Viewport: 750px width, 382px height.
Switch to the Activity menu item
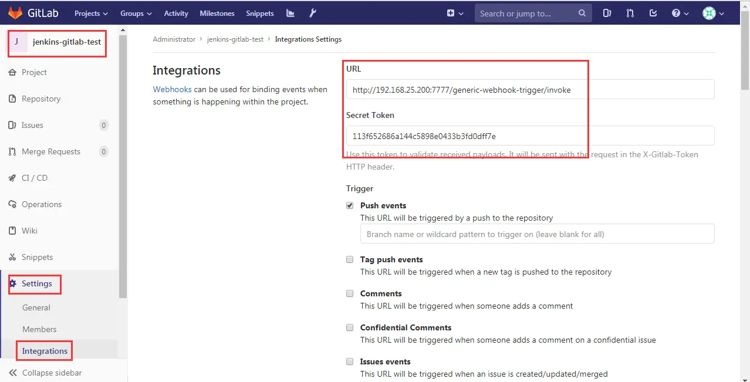click(x=176, y=12)
